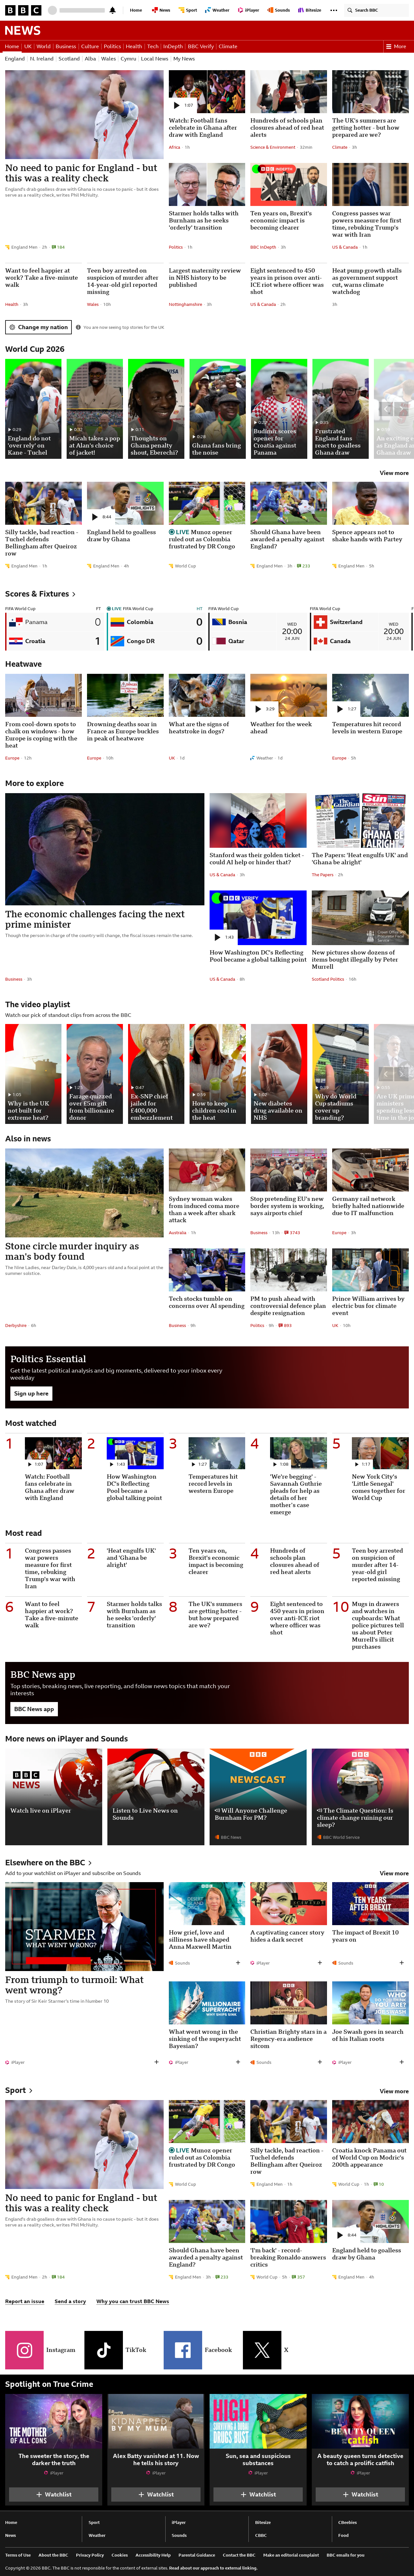Viewport: 414px width, 2576px height.
Task: Click View more in the Sport section
Action: (x=394, y=2091)
